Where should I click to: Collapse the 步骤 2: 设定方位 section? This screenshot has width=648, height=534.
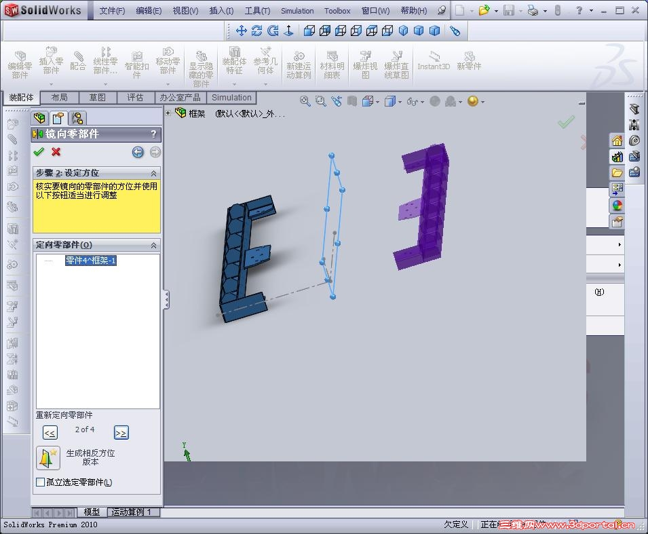(153, 173)
